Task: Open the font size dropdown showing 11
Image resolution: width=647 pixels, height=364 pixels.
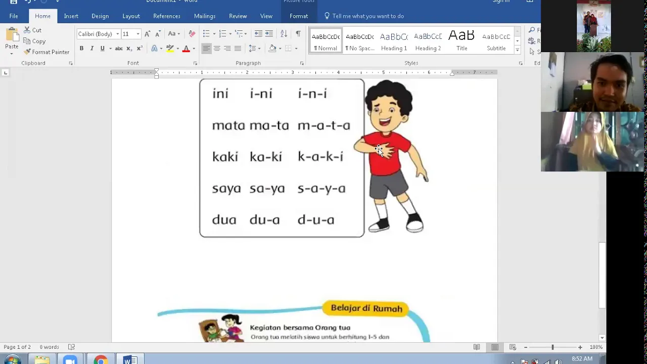Action: coord(138,34)
